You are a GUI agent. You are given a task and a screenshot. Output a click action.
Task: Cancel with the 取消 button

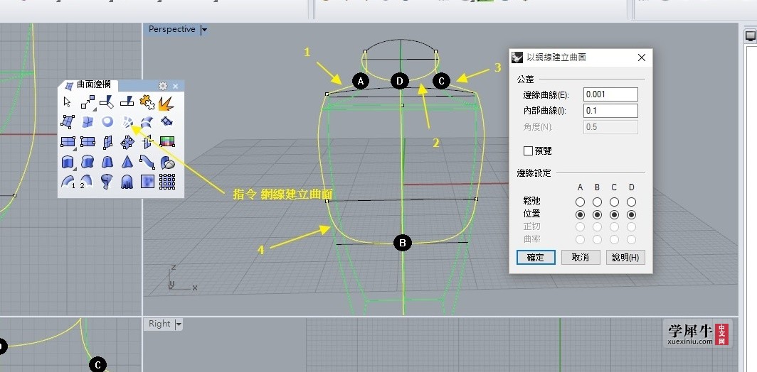coord(581,257)
